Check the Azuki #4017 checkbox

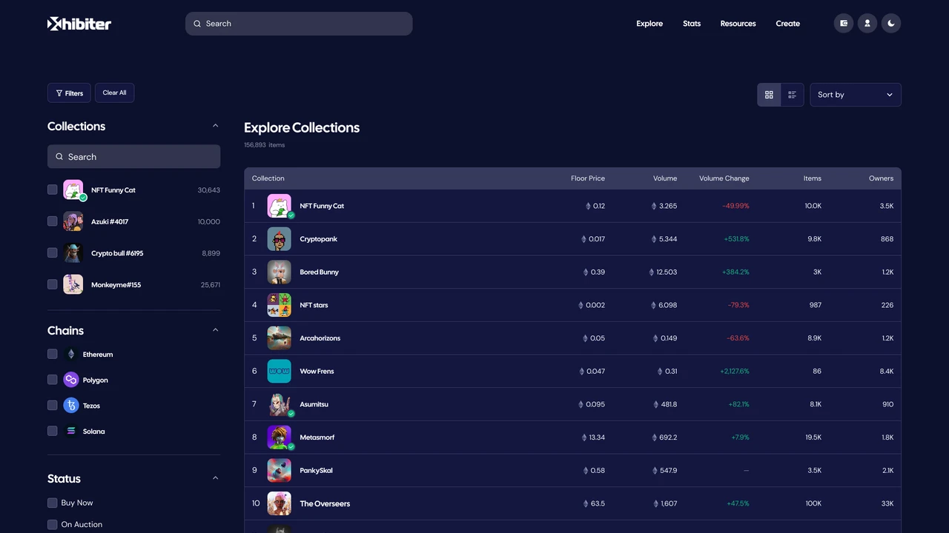(53, 221)
